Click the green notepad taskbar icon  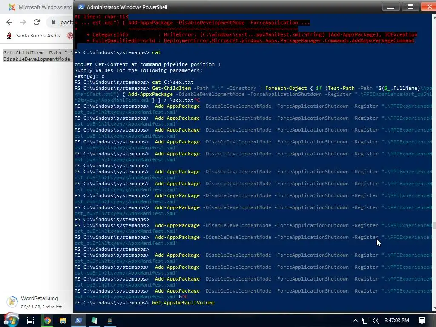(x=94, y=321)
